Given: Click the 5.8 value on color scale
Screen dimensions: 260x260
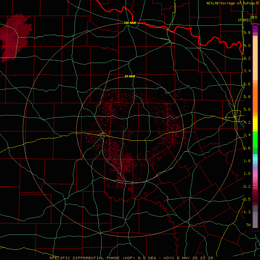Looking at the screenshot, I should (x=247, y=97).
